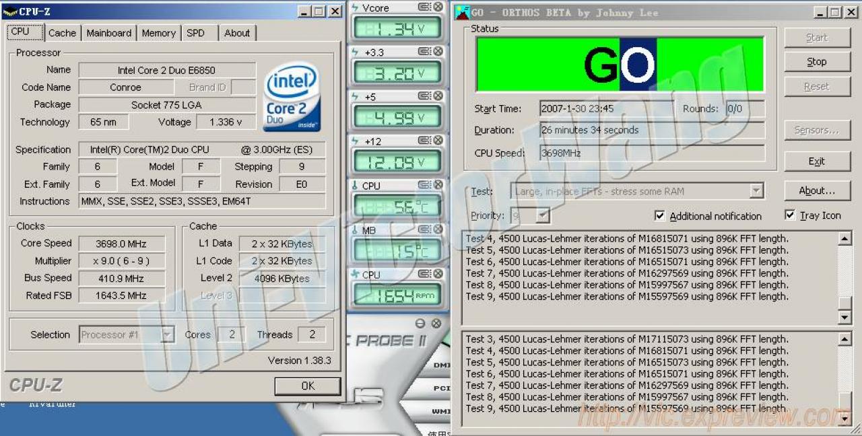Click the Core Speed value 3698.0 MHz

click(121, 244)
